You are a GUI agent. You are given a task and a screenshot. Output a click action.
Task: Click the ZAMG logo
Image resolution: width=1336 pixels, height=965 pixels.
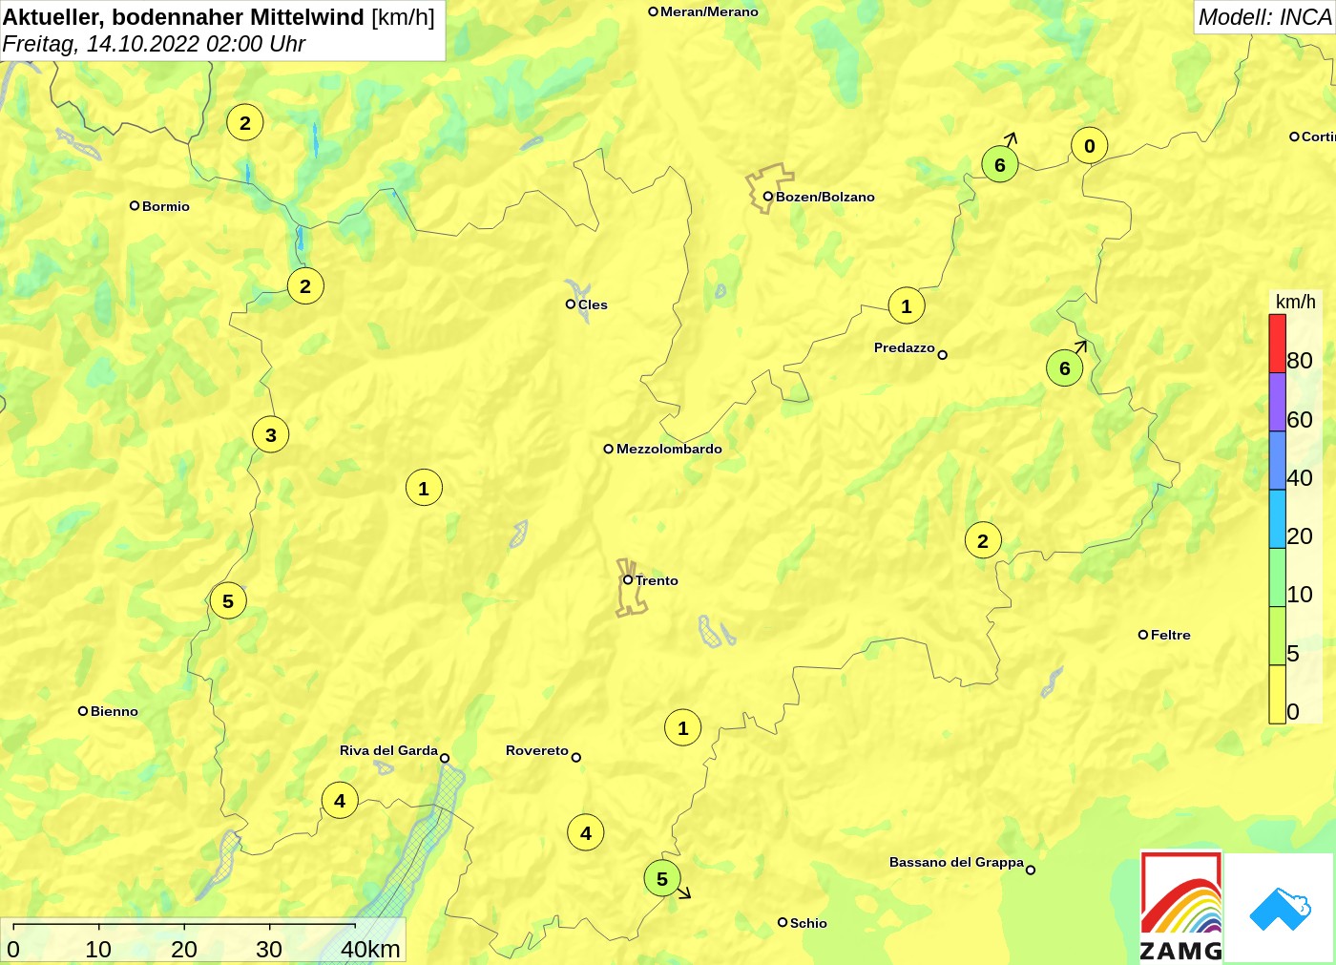pos(1181,906)
